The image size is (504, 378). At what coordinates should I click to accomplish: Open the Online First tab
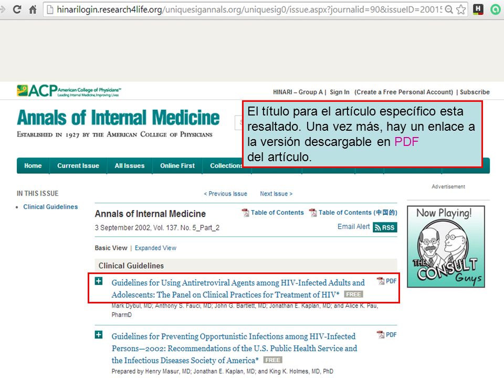(x=177, y=166)
